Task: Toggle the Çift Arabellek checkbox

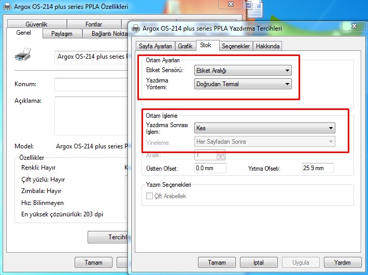Action: pos(149,196)
